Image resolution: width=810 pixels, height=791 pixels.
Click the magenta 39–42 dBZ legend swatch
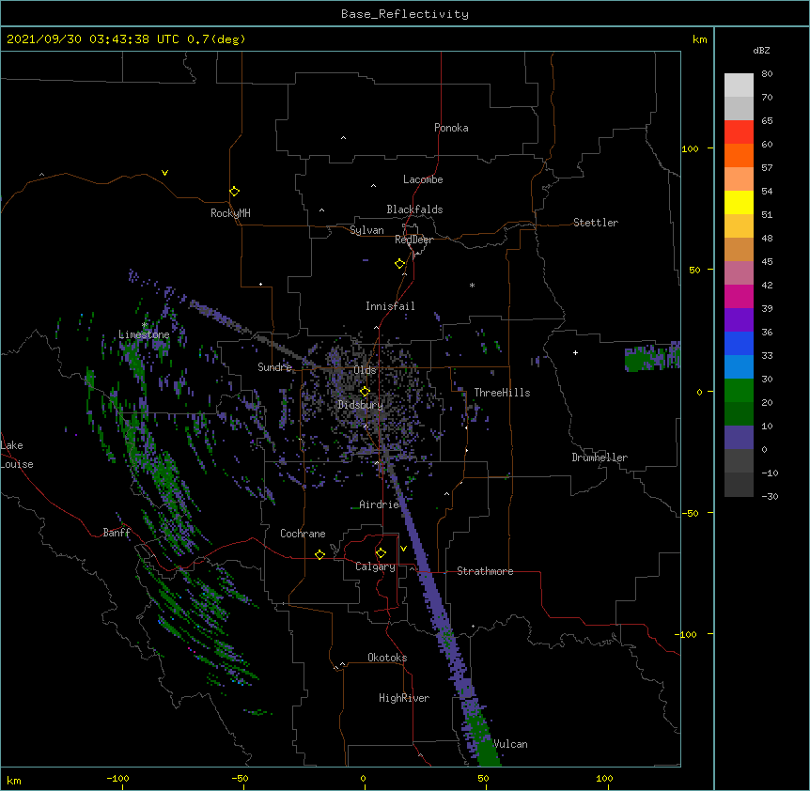tap(739, 296)
